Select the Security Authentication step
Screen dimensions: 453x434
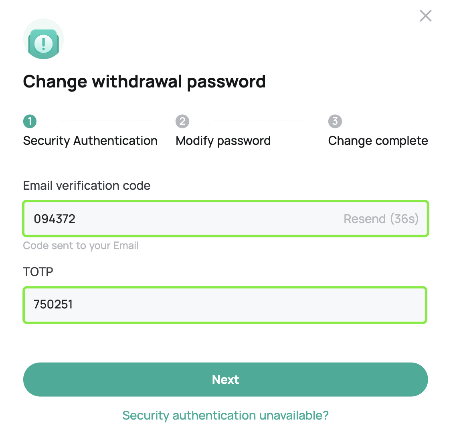click(90, 140)
